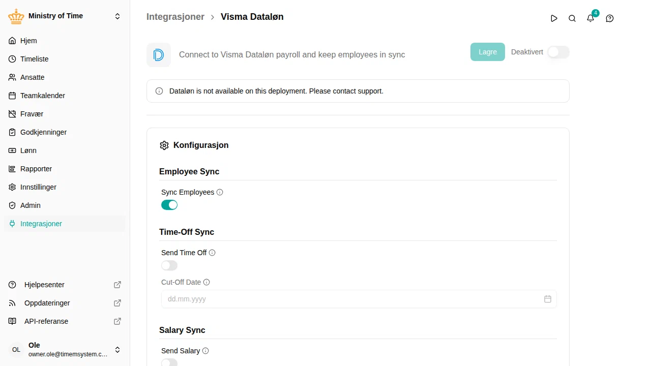This screenshot has width=651, height=366.
Task: Click the Cut-Off Date input field
Action: tap(359, 299)
